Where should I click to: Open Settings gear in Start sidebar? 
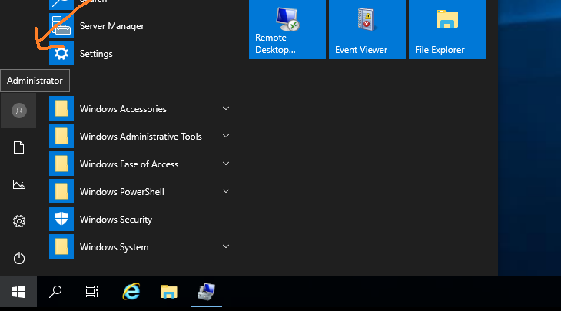click(x=19, y=221)
